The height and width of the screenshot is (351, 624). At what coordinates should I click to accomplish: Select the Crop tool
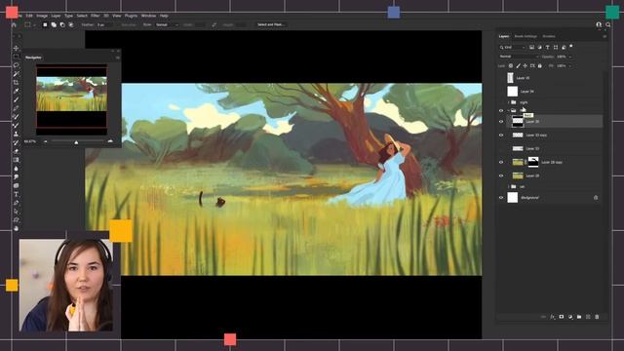pyautogui.click(x=16, y=82)
